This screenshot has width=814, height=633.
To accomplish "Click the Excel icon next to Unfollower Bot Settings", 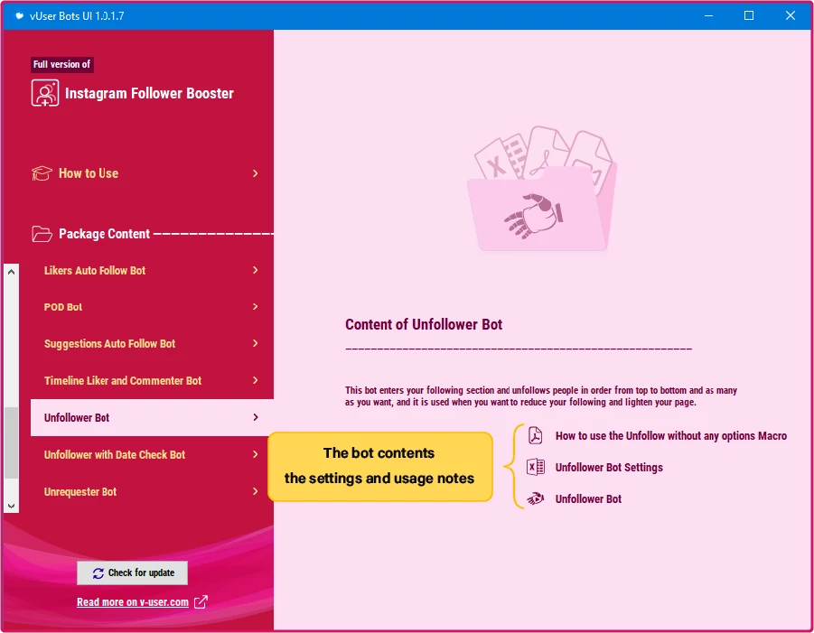I will [535, 467].
